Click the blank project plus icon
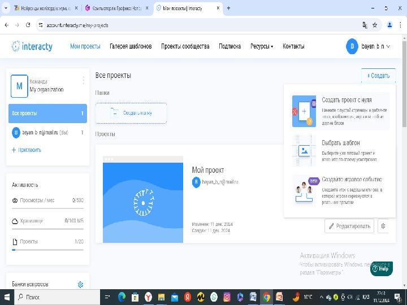Image resolution: width=407 pixels, height=305 pixels. pyautogui.click(x=304, y=111)
